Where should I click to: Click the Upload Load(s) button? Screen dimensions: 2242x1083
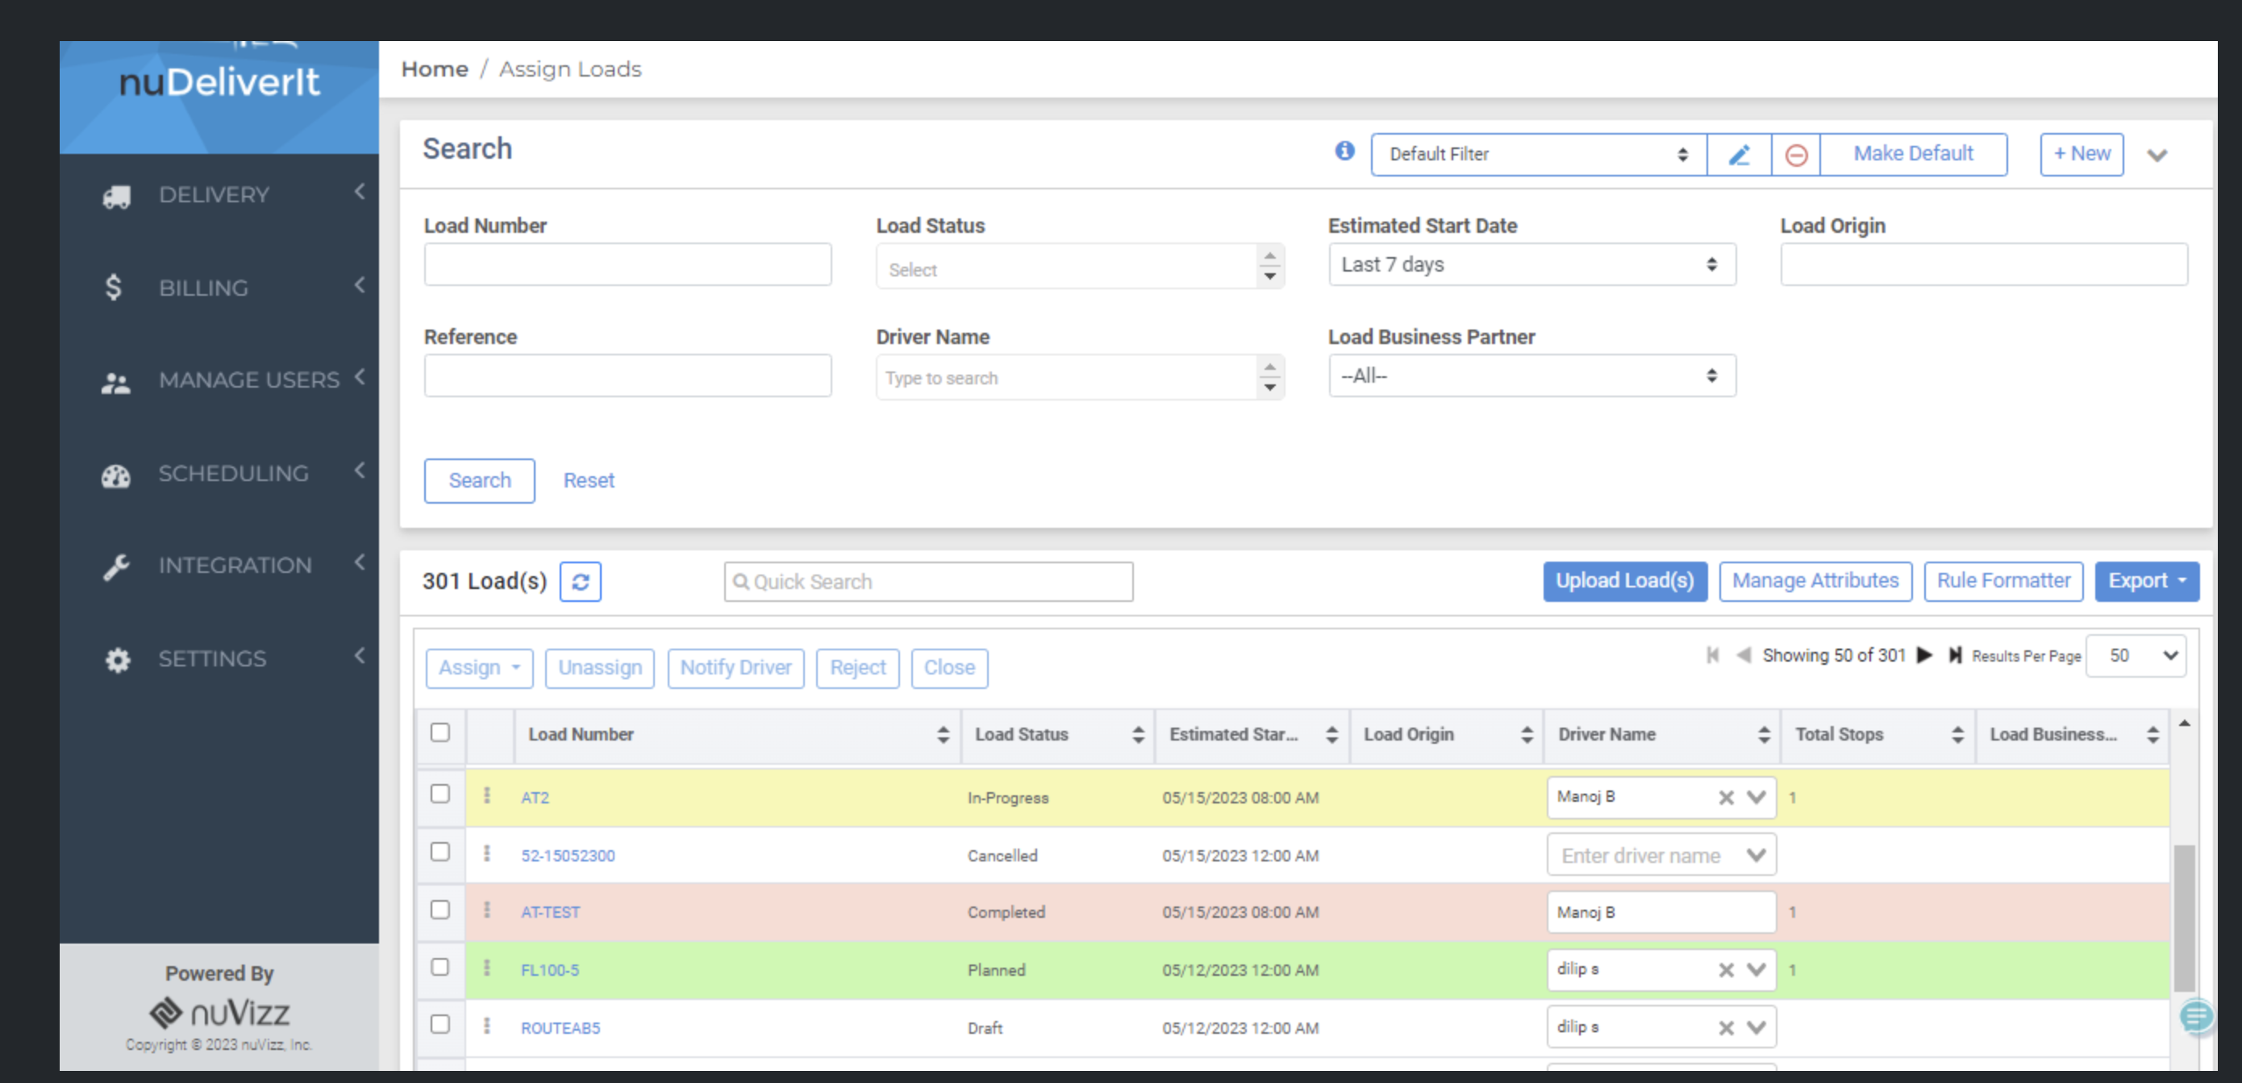(1624, 581)
